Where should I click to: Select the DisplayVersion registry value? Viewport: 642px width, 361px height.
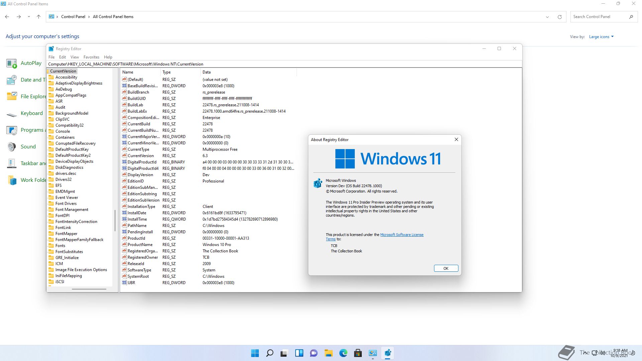tap(140, 175)
